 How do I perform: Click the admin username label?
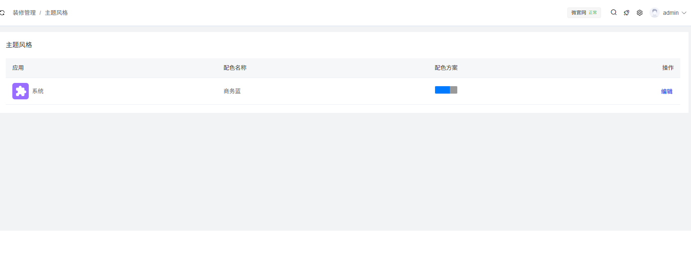670,13
